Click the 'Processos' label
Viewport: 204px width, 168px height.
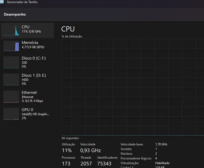pyautogui.click(x=68, y=158)
